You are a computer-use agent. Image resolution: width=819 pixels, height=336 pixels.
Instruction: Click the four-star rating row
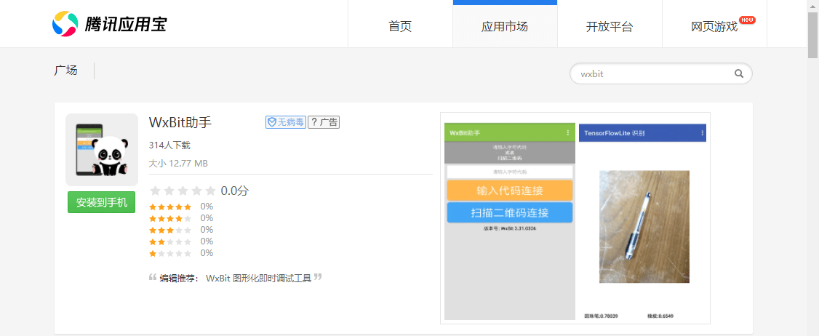[181, 218]
